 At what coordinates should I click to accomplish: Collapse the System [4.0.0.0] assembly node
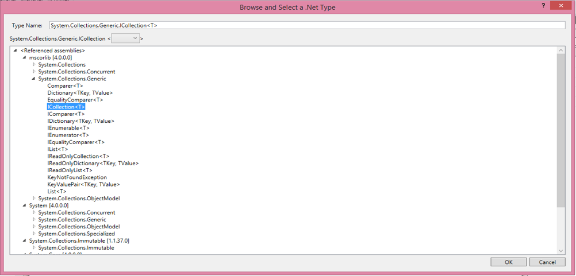24,205
